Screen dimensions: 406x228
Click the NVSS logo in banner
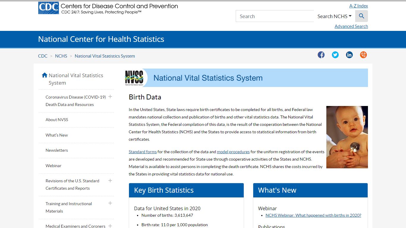134,78
